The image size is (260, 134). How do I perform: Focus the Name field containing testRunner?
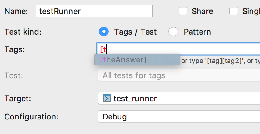94,11
